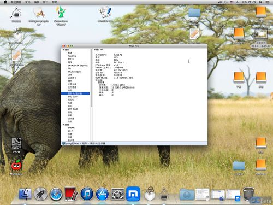Click the volume icon in menu bar
Image resolution: width=273 pixels, height=205 pixels.
tap(220, 2)
